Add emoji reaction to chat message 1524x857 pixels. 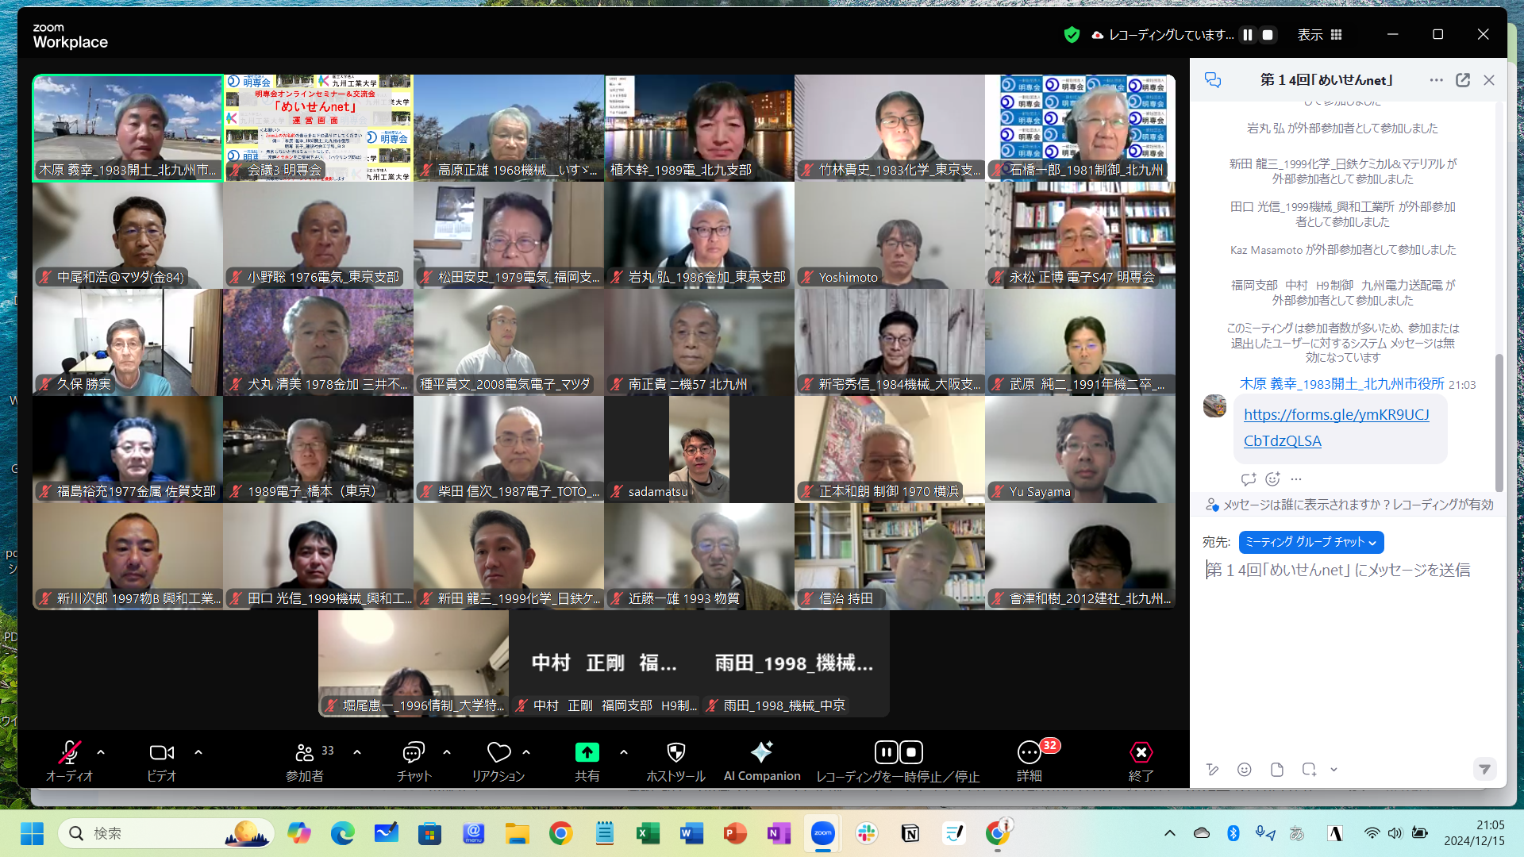[x=1272, y=479]
